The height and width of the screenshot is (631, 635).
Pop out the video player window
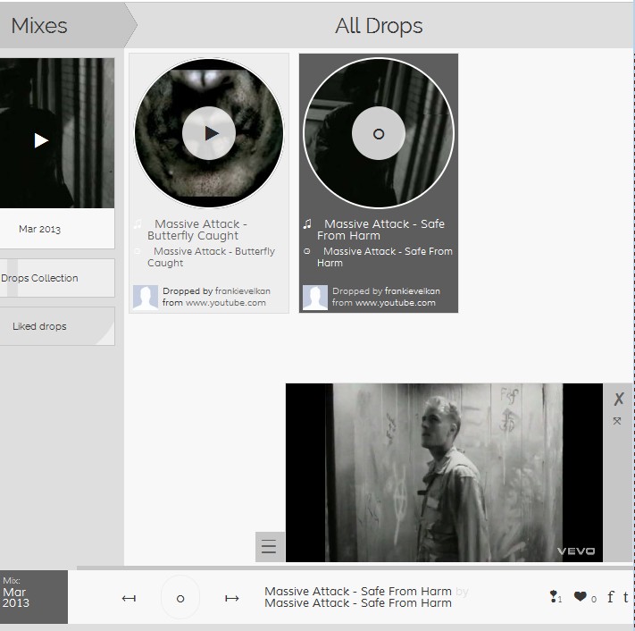(617, 421)
